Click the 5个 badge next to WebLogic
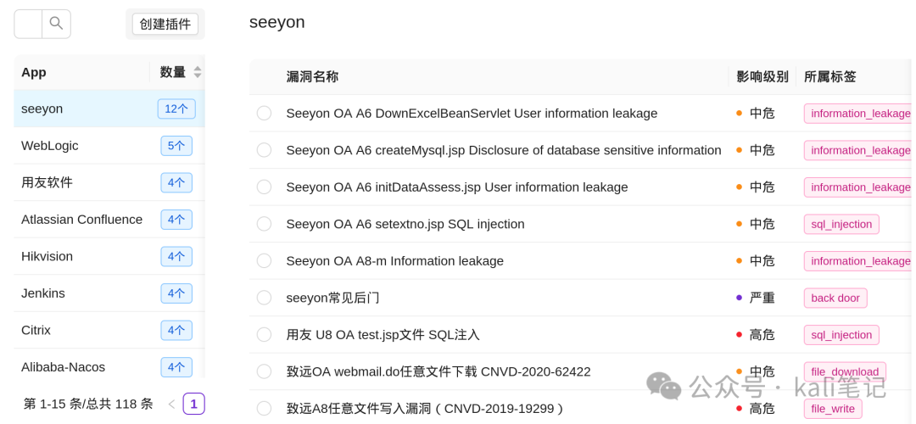Viewport: 916px width, 424px height. [x=176, y=146]
